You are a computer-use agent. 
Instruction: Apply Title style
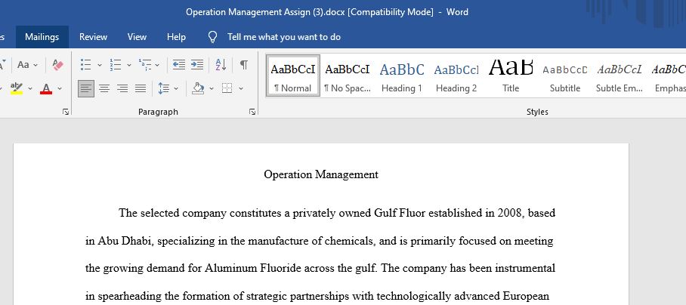511,75
